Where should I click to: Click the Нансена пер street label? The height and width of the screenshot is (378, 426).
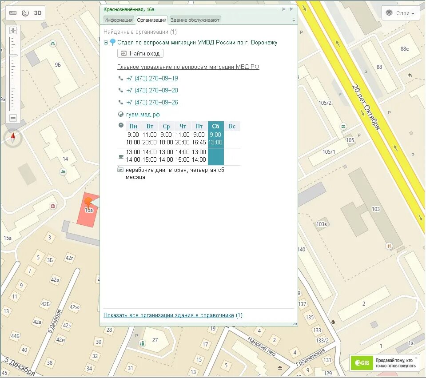[x=261, y=346]
